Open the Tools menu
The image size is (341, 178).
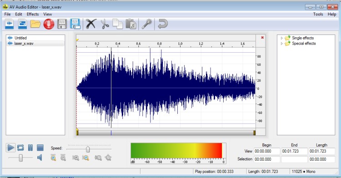coord(318,14)
